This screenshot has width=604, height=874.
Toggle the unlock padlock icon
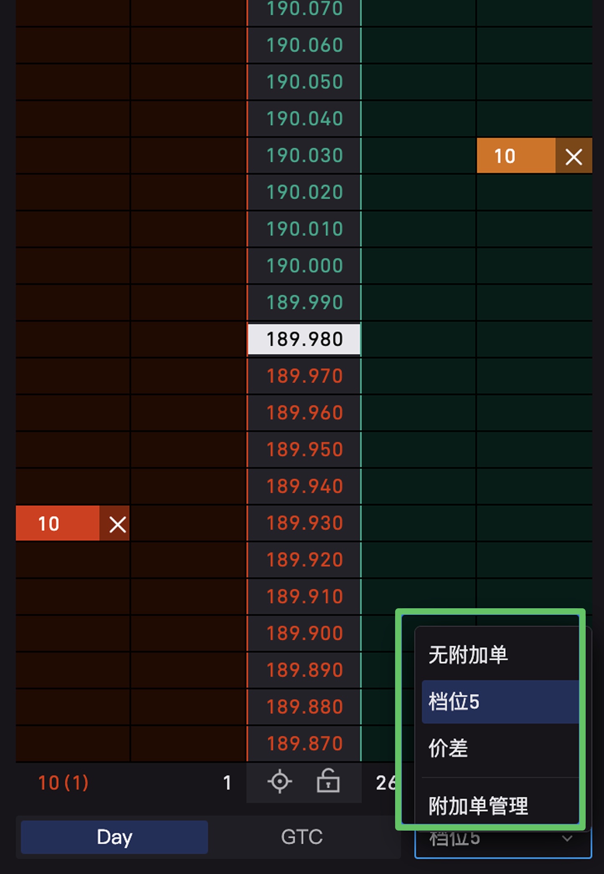click(328, 781)
